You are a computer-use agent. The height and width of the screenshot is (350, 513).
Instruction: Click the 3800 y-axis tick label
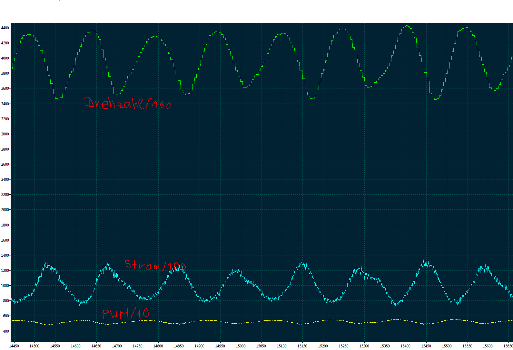(5, 73)
